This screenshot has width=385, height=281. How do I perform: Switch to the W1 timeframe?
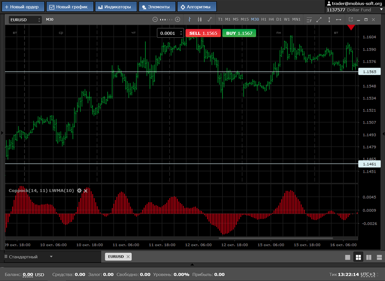tap(287, 19)
